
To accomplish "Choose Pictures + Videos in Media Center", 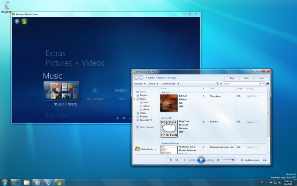I will 75,63.
